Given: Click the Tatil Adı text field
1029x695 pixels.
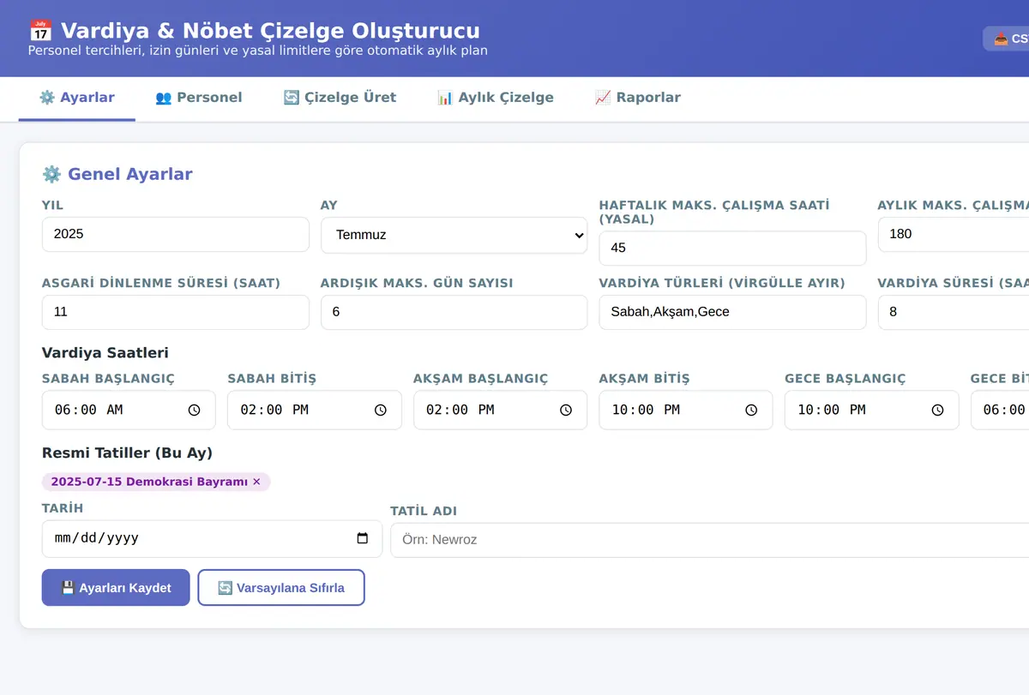Looking at the screenshot, I should [710, 540].
